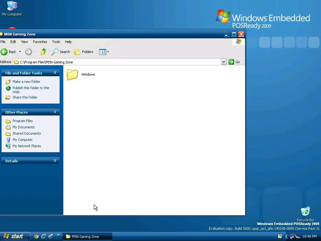This screenshot has height=241, width=321.
Task: Open Shared Documents link
Action: point(27,133)
